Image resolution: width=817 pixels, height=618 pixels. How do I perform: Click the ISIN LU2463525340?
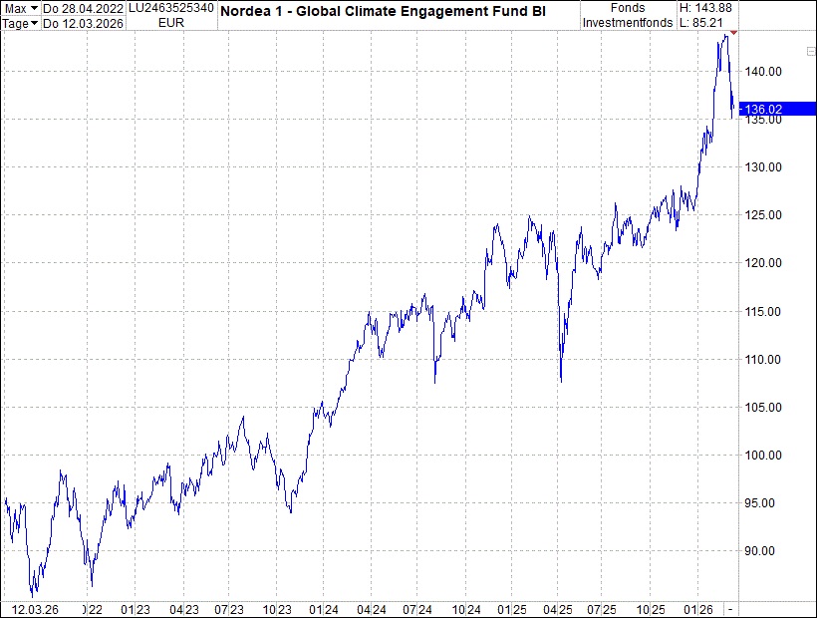coord(171,8)
